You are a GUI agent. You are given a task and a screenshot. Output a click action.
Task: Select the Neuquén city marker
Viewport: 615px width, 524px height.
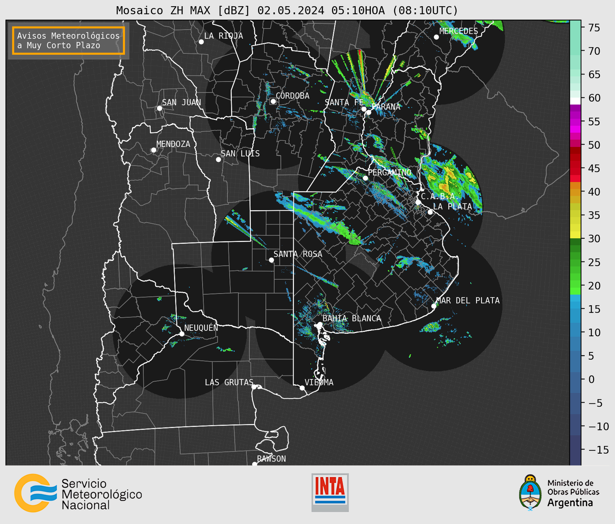click(x=182, y=334)
